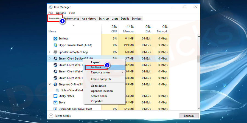Click the Task Manager title bar icon

pyautogui.click(x=50, y=7)
